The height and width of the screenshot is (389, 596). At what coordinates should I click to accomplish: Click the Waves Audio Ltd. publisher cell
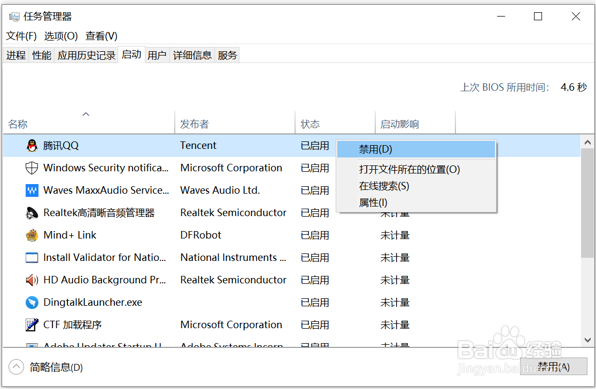220,190
